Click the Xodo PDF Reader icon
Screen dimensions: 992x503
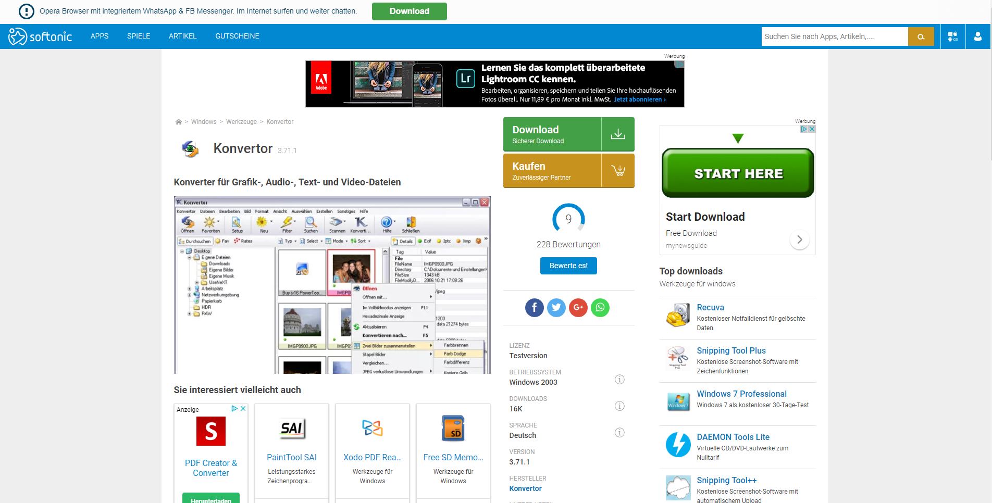coord(373,429)
